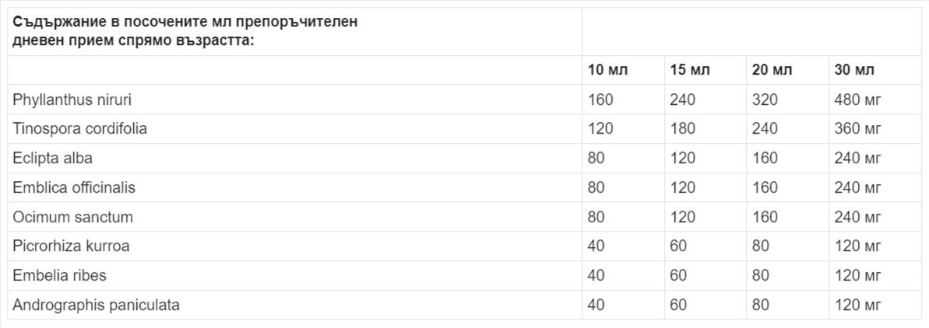This screenshot has width=929, height=328.
Task: Select the Emblica officinalis ingredient name
Action: click(74, 187)
